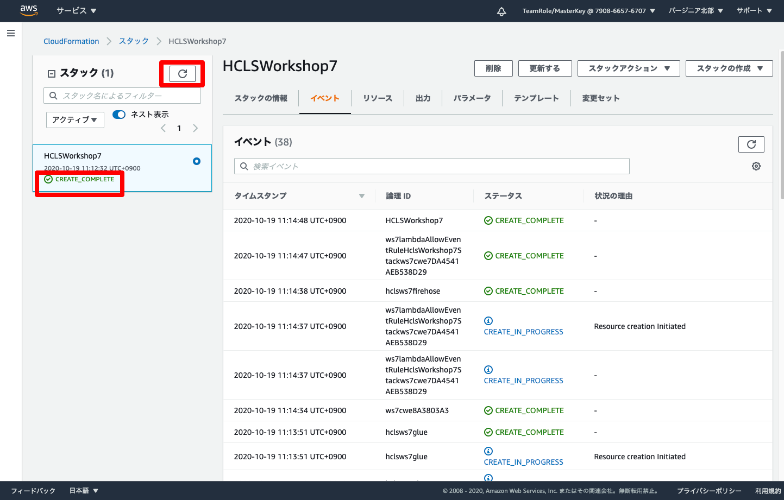Open the Terms of Use footer link
784x500 pixels.
point(768,491)
